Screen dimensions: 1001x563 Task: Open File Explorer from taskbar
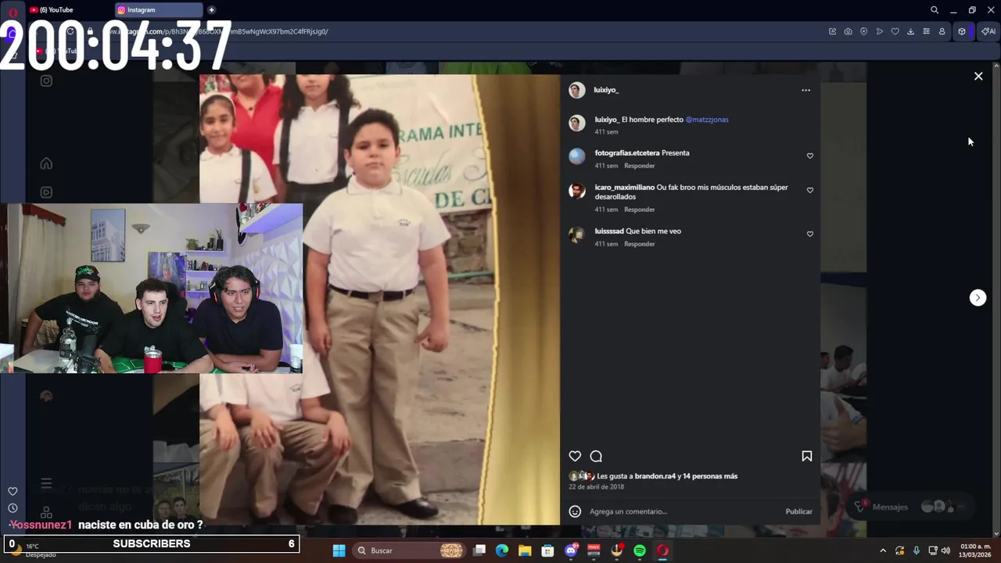coord(525,550)
